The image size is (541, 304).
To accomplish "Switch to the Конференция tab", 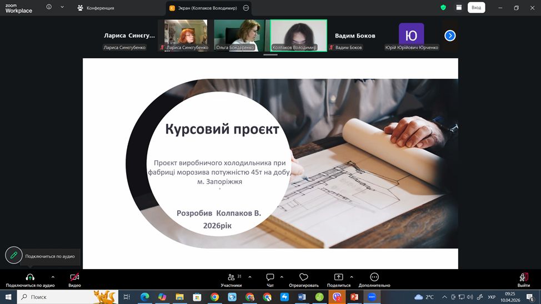I will point(96,8).
